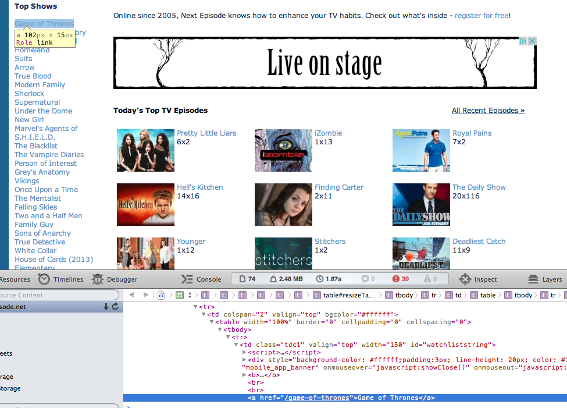Click the resource count 74 indicator

tap(247, 279)
